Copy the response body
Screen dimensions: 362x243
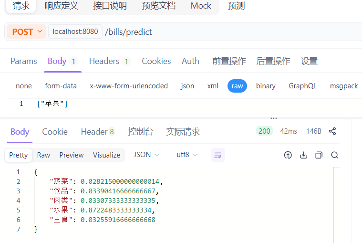coord(319,155)
